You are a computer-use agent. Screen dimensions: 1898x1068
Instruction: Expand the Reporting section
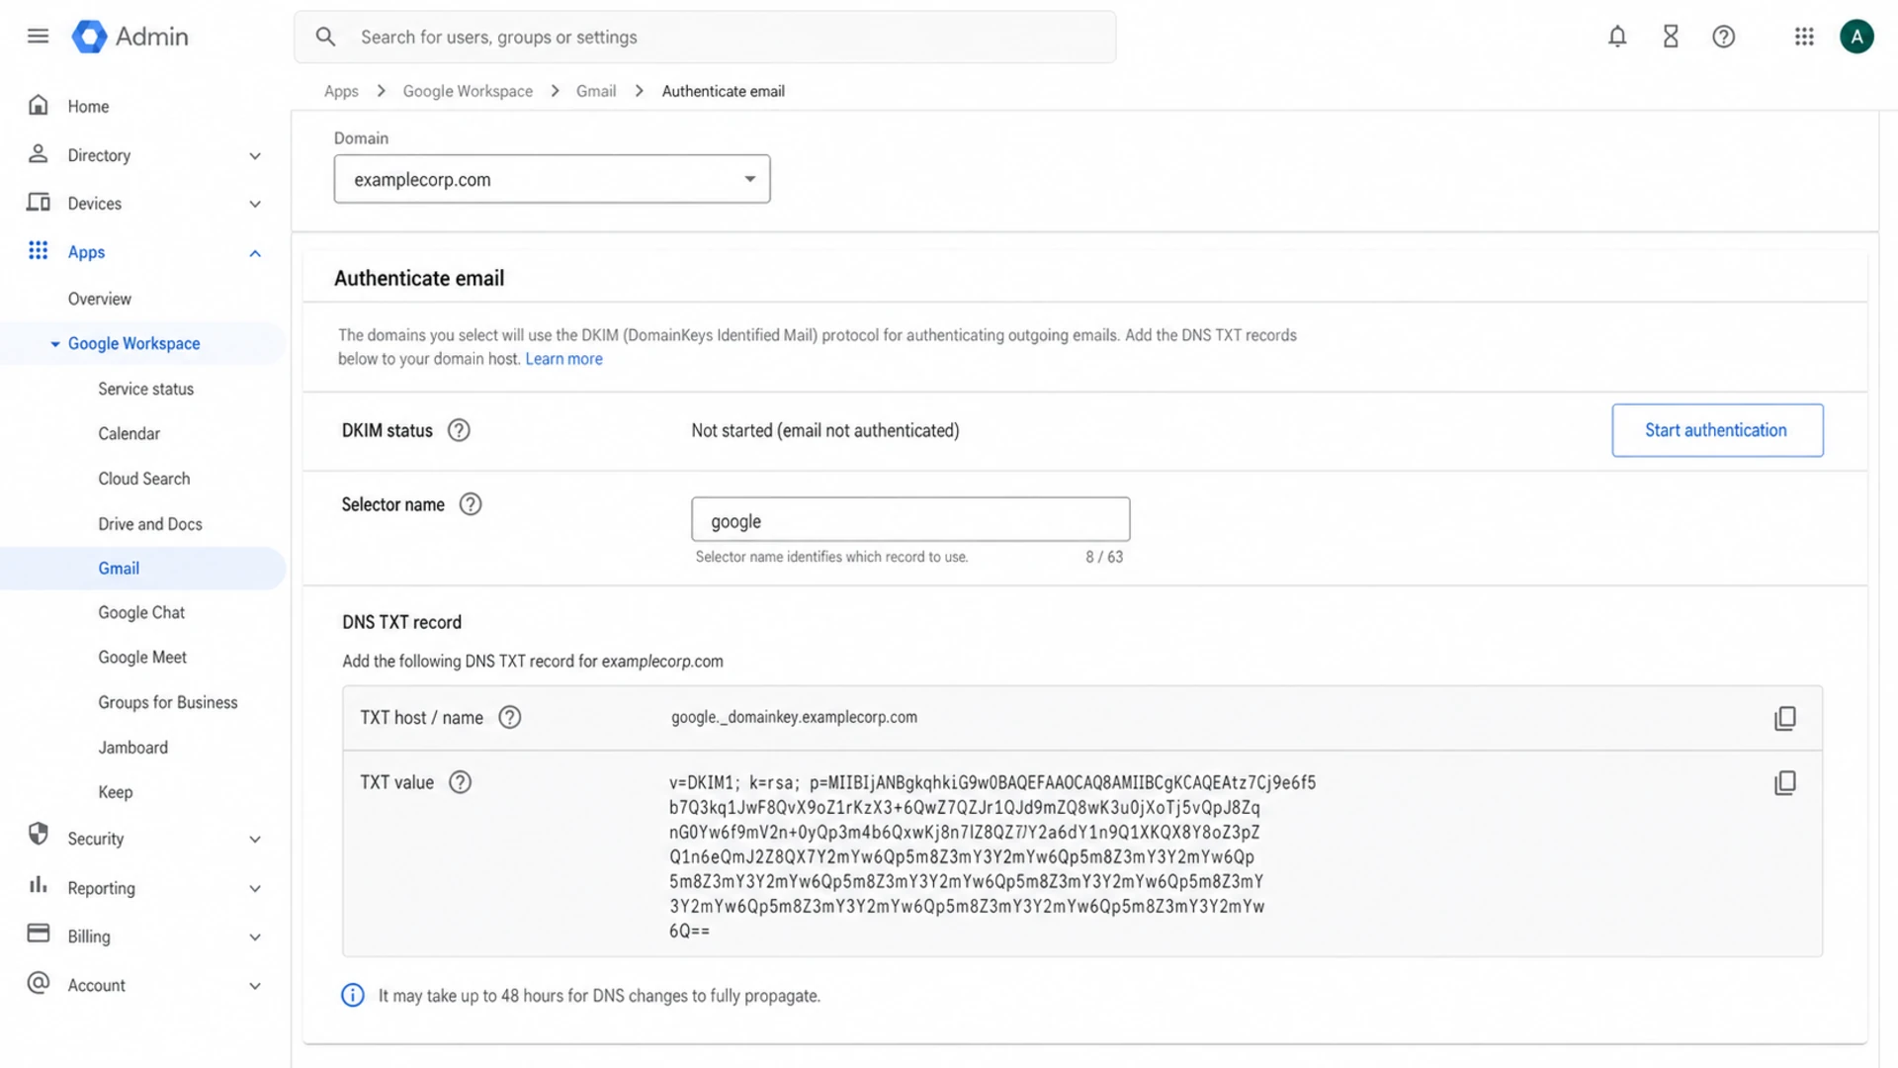coord(255,889)
